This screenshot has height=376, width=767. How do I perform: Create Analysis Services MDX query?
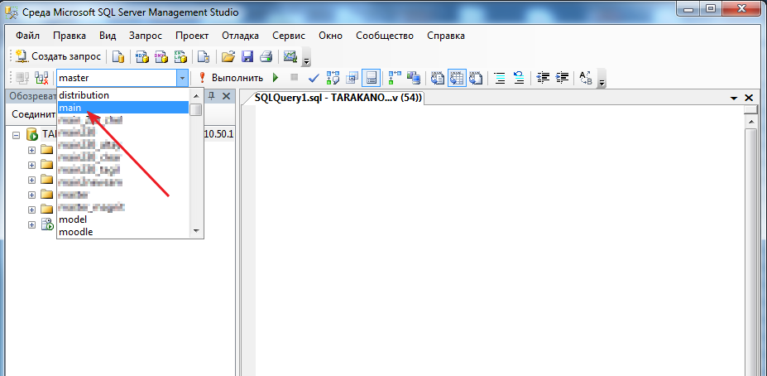tap(141, 57)
